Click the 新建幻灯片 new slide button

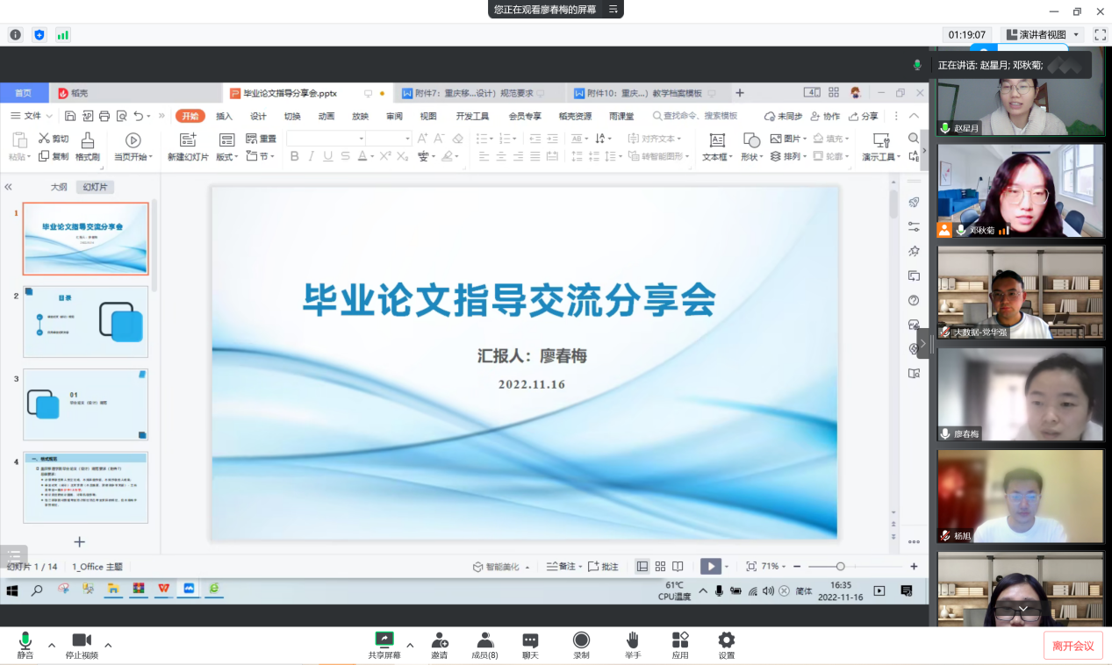point(188,147)
